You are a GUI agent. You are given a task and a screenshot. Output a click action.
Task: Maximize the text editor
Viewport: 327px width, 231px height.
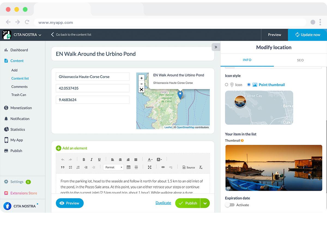[x=150, y=167]
